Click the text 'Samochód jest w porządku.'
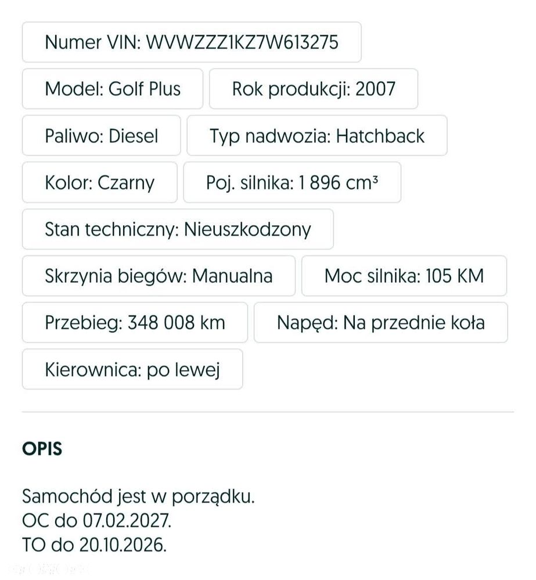The width and height of the screenshot is (536, 580). (138, 496)
